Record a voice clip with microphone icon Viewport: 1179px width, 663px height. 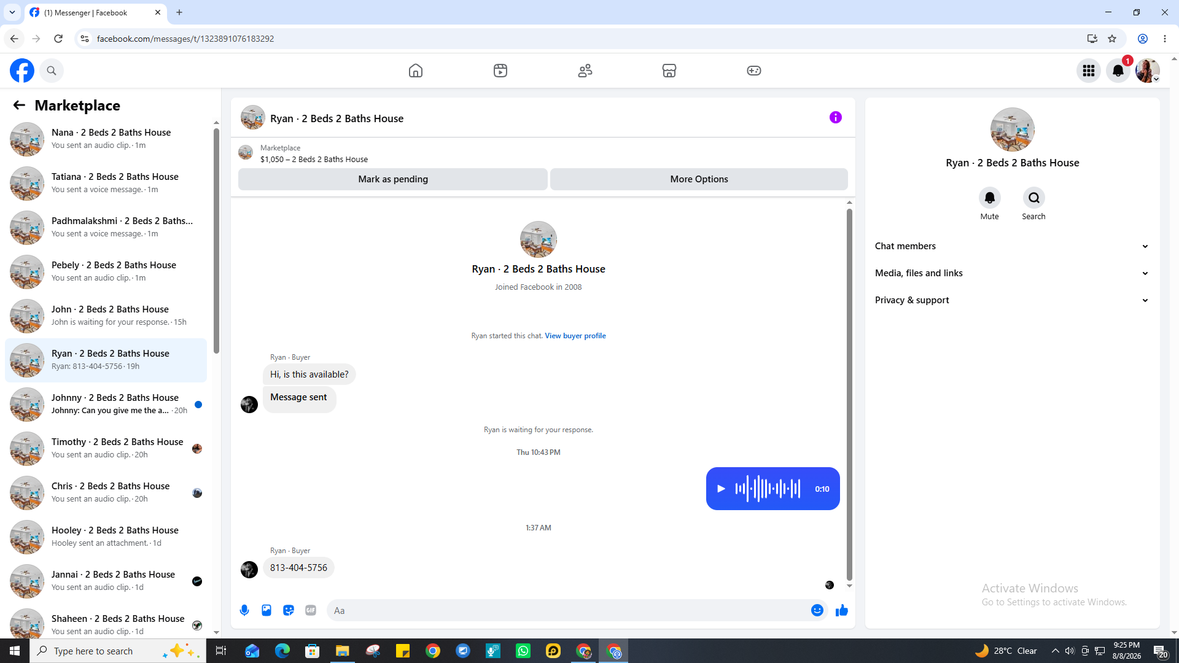244,610
